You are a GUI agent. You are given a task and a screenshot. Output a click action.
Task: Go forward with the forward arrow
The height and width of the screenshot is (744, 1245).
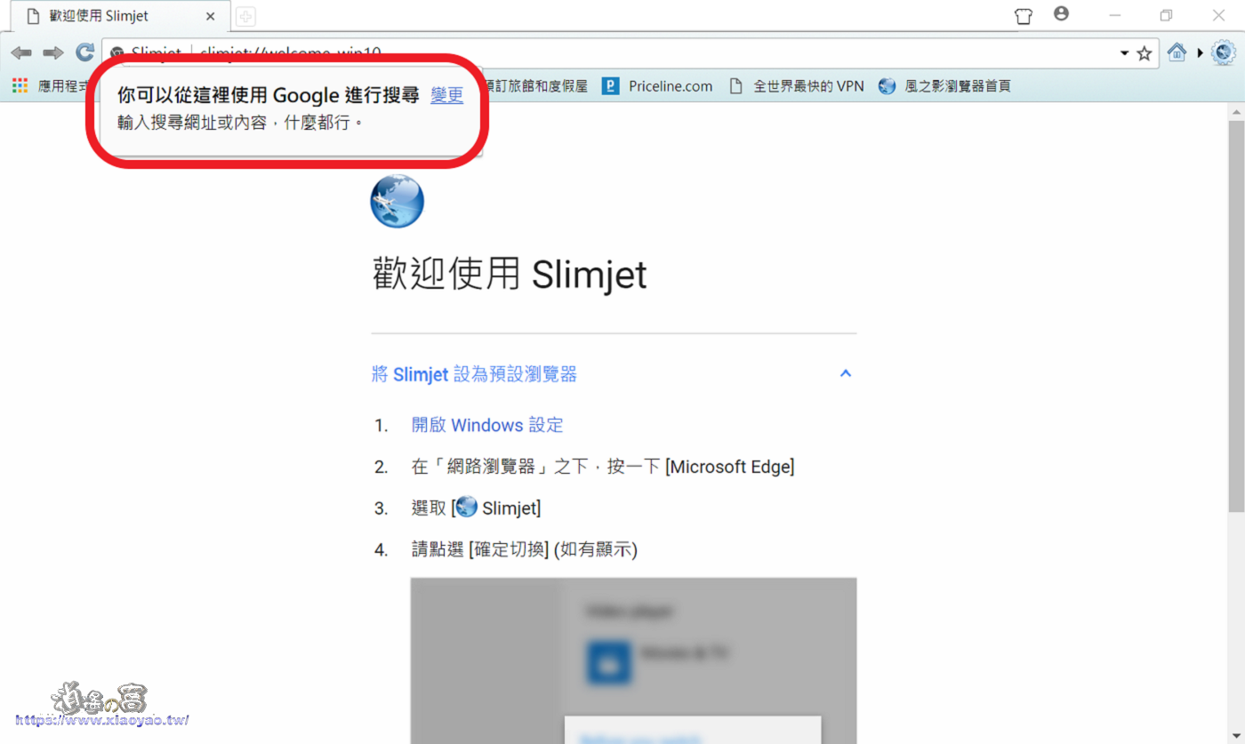53,53
